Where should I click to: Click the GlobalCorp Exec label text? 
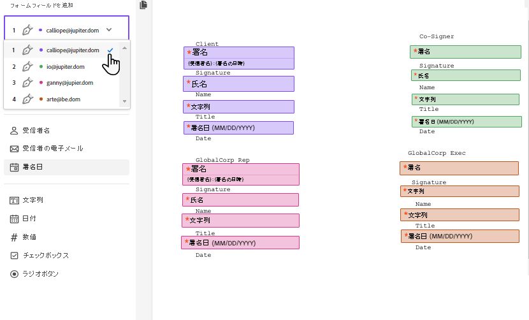(x=437, y=153)
